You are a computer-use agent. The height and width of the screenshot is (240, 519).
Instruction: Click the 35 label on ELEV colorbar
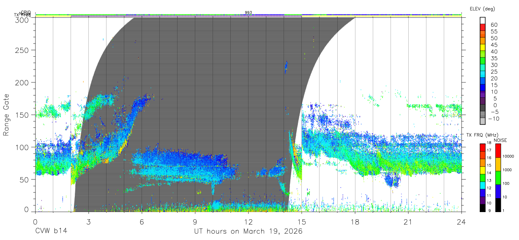(494, 58)
